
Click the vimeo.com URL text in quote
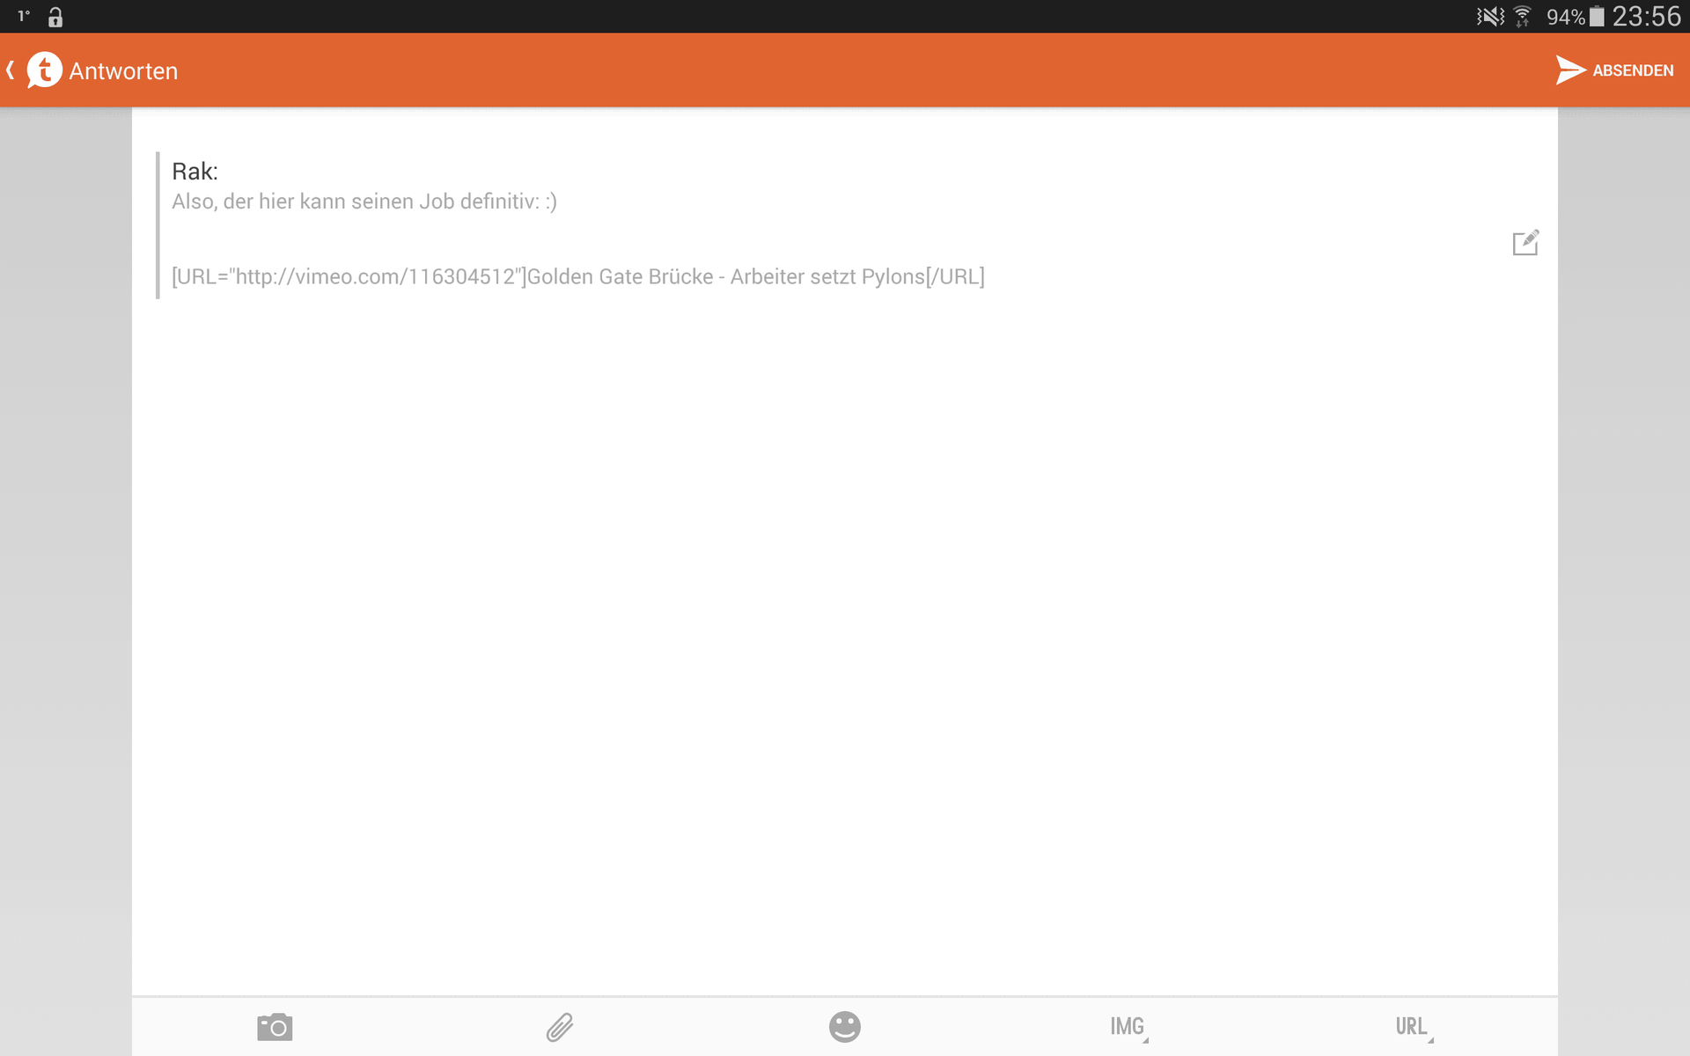(x=374, y=276)
